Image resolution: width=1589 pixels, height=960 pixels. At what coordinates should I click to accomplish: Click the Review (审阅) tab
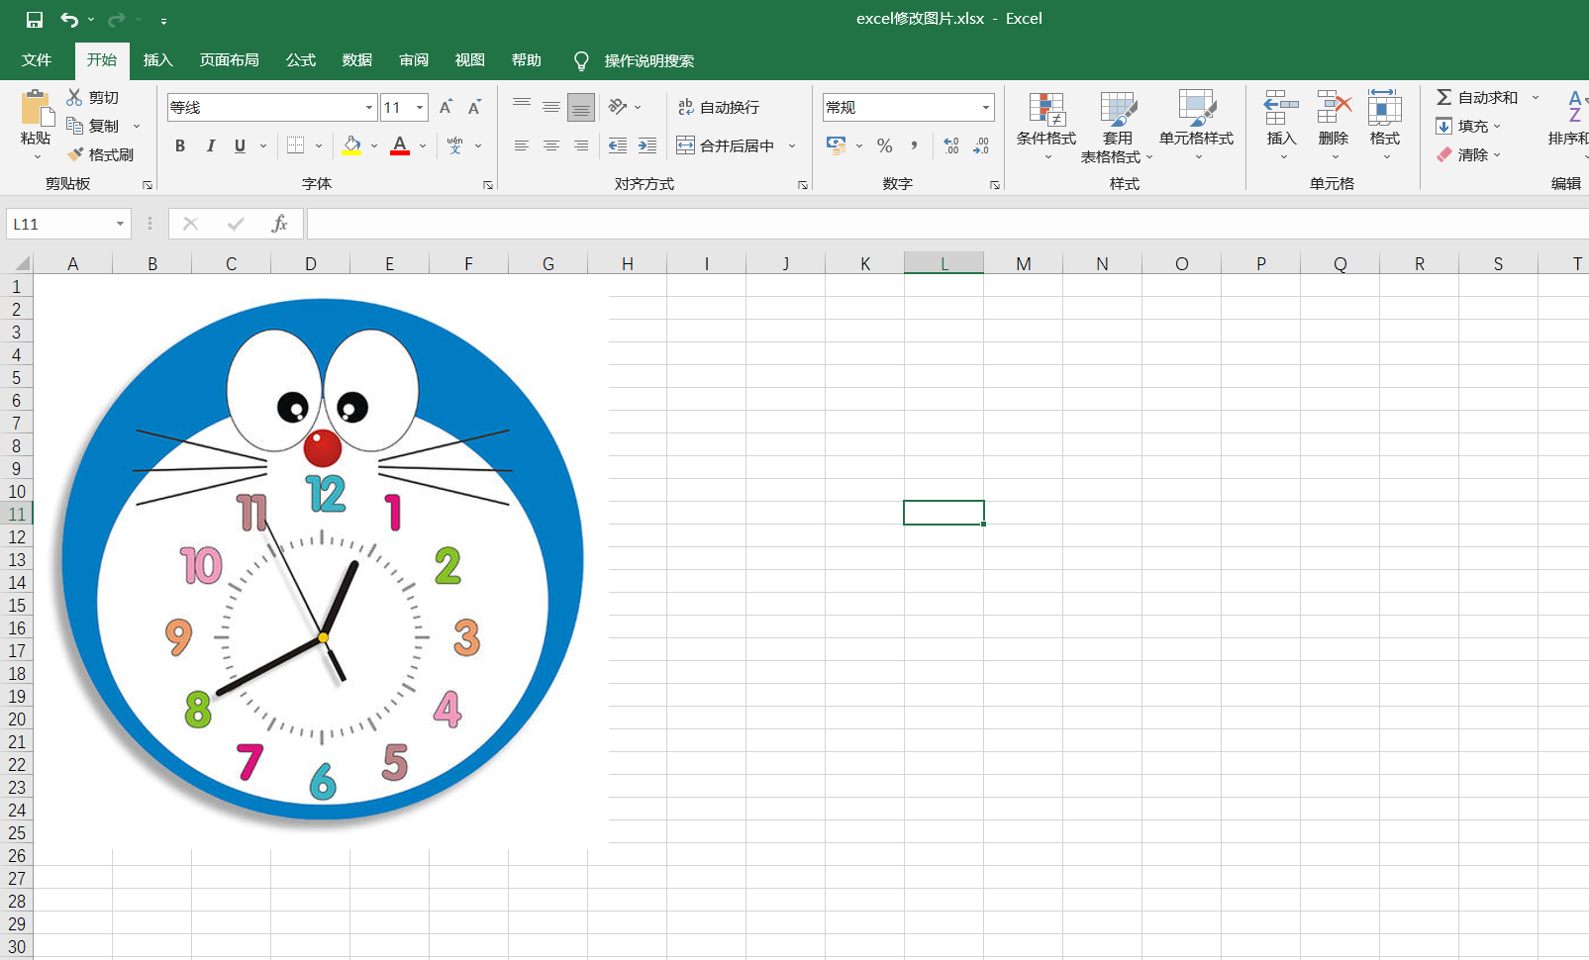click(x=413, y=60)
